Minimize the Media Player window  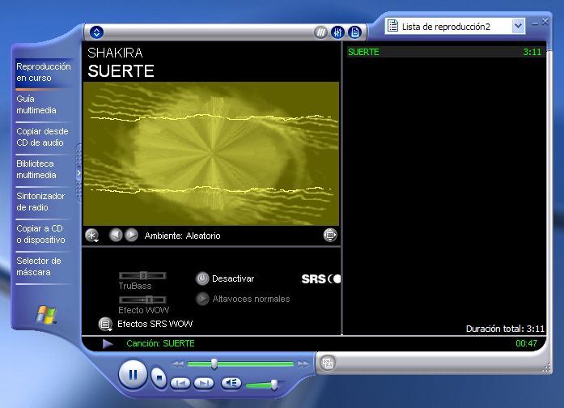click(x=535, y=23)
